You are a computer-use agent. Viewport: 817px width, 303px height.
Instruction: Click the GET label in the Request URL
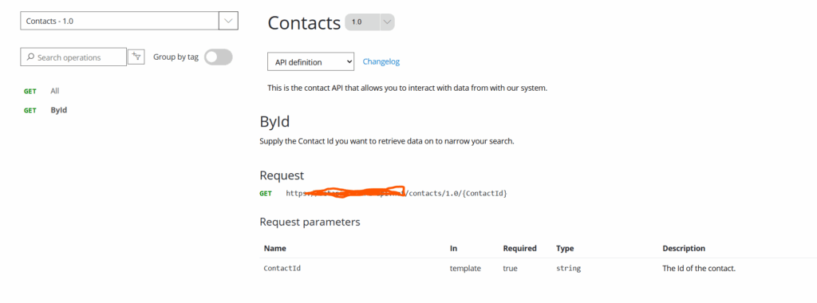pyautogui.click(x=266, y=193)
